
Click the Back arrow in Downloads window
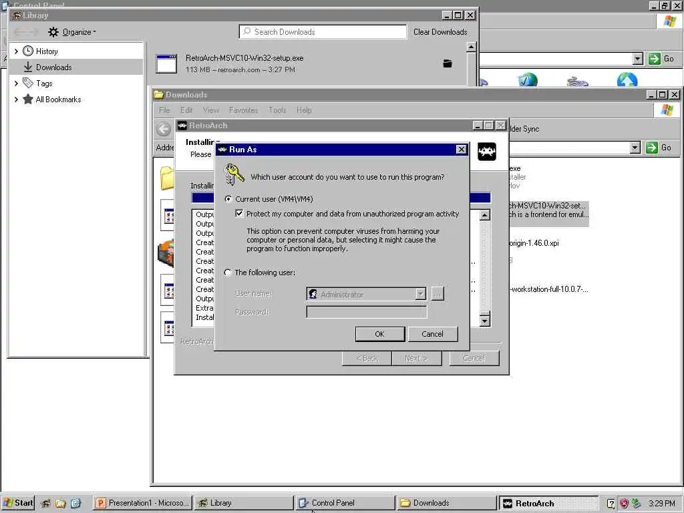coord(164,129)
